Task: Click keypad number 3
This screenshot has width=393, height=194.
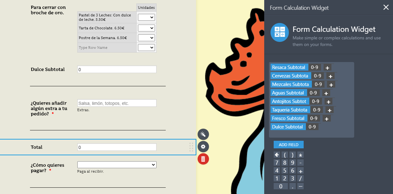Action: click(293, 179)
